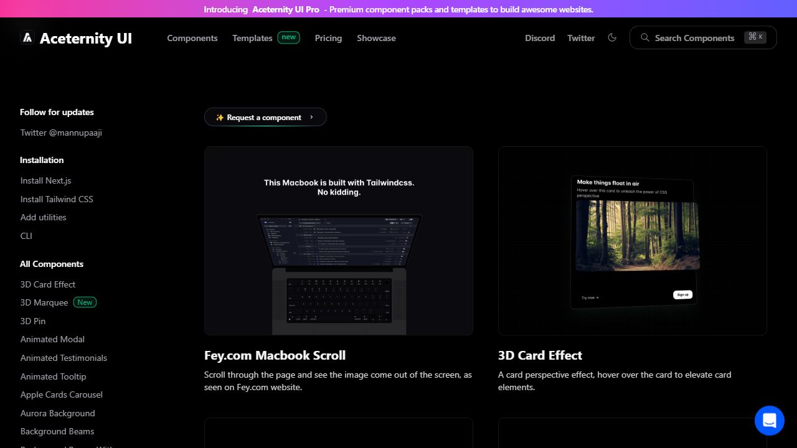Viewport: 797px width, 448px height.
Task: Select Apple Cards Carousel in sidebar
Action: [x=62, y=394]
